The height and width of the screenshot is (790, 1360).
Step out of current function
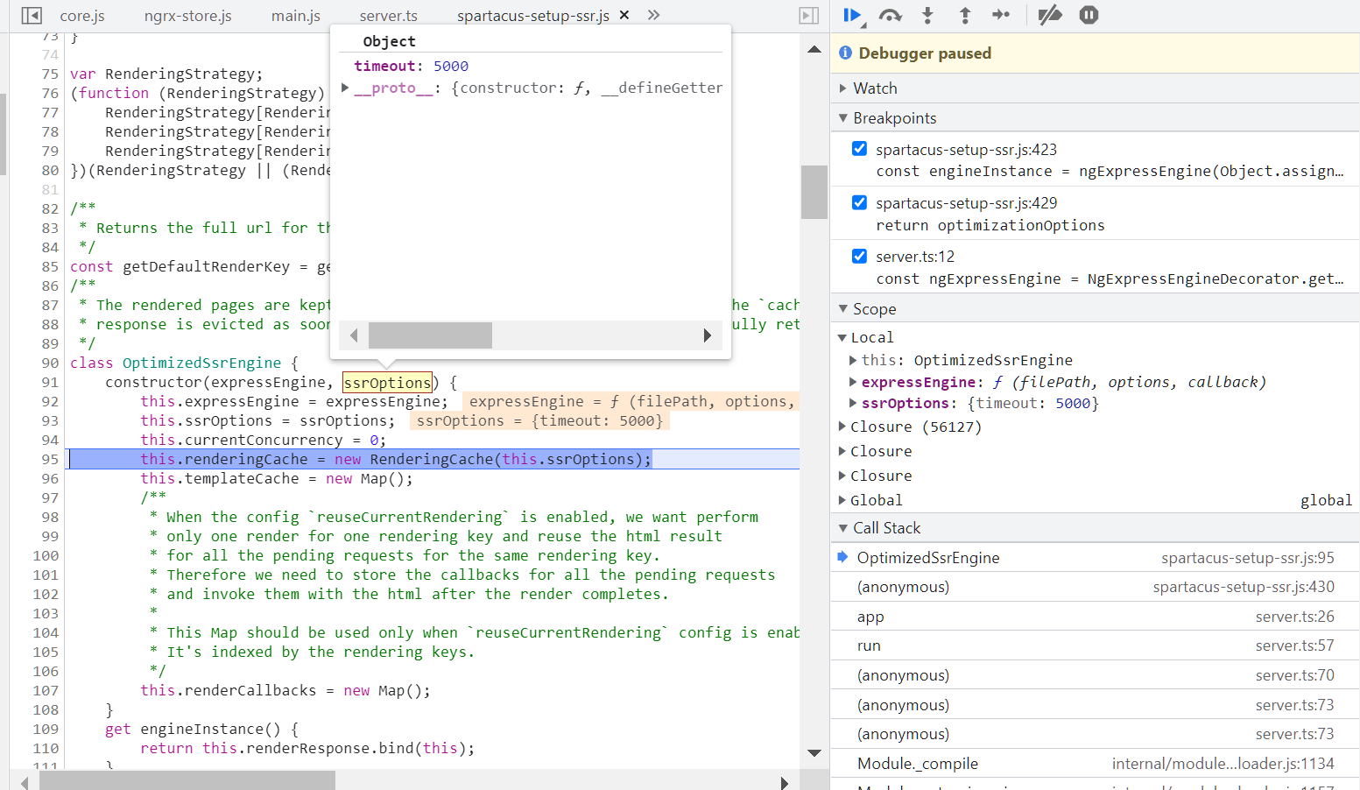pos(965,15)
